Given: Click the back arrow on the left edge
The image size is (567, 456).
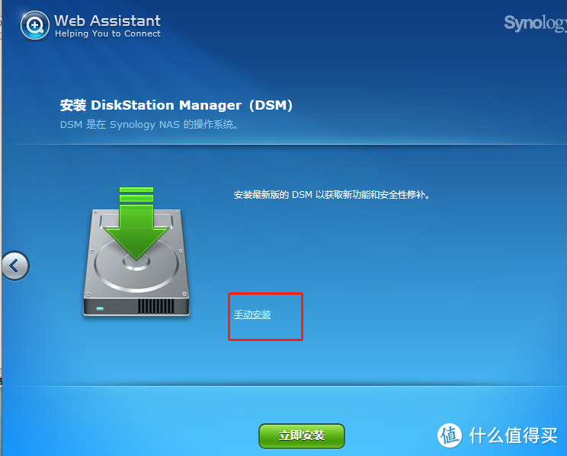Looking at the screenshot, I should 14,266.
